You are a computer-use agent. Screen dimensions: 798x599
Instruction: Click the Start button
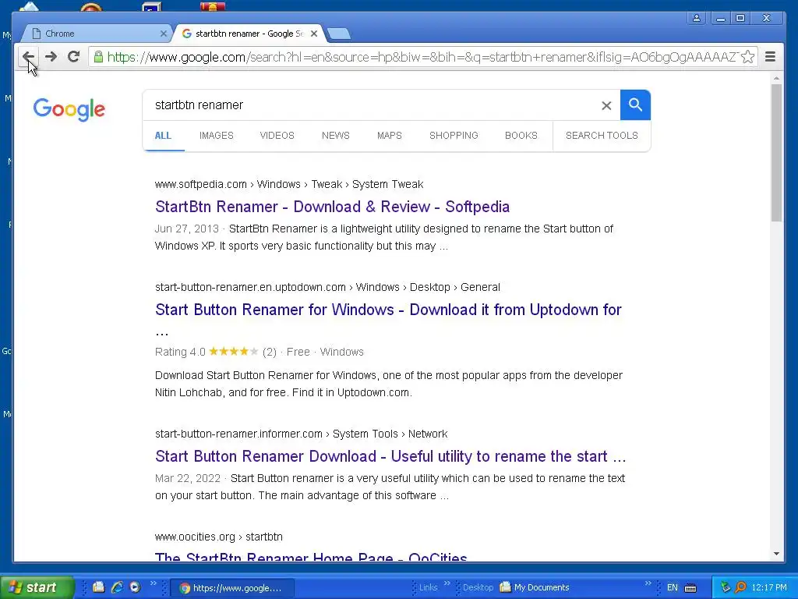(37, 587)
